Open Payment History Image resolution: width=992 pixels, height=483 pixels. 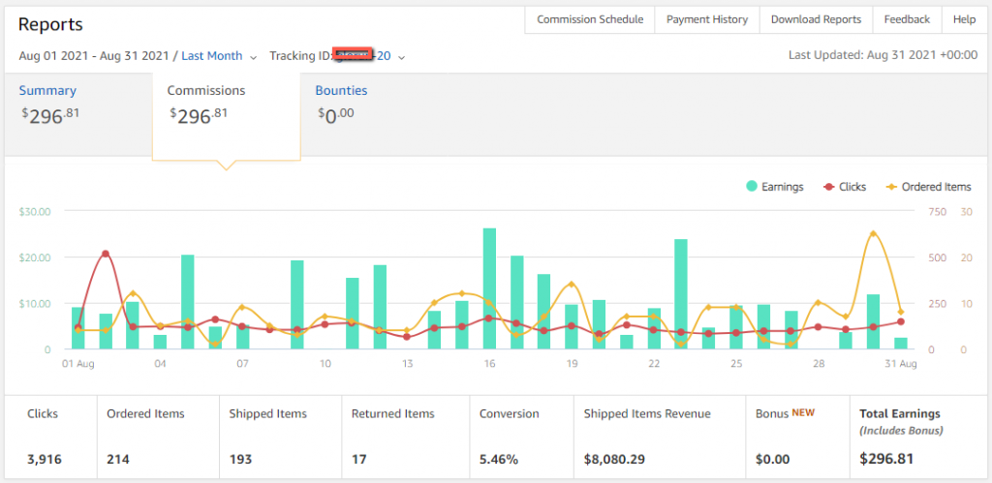[706, 19]
